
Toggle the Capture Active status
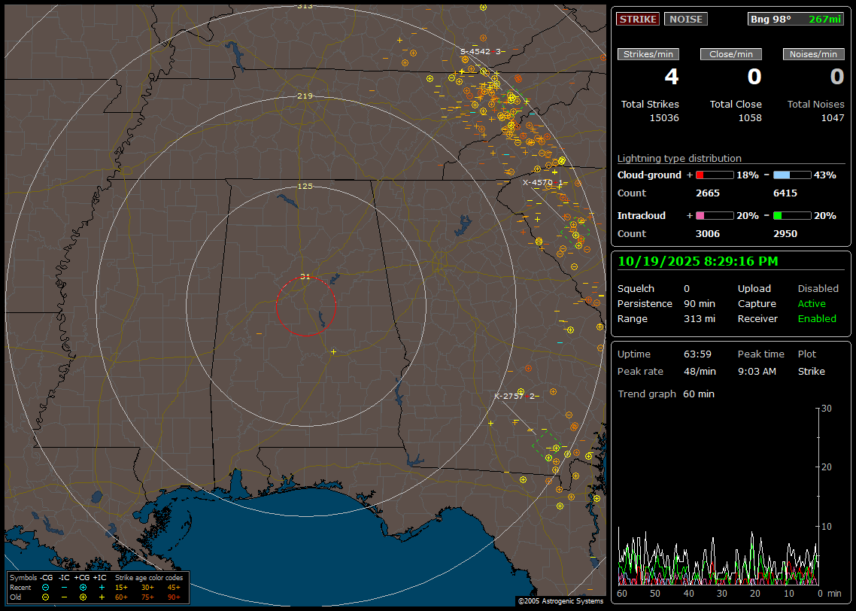click(812, 304)
